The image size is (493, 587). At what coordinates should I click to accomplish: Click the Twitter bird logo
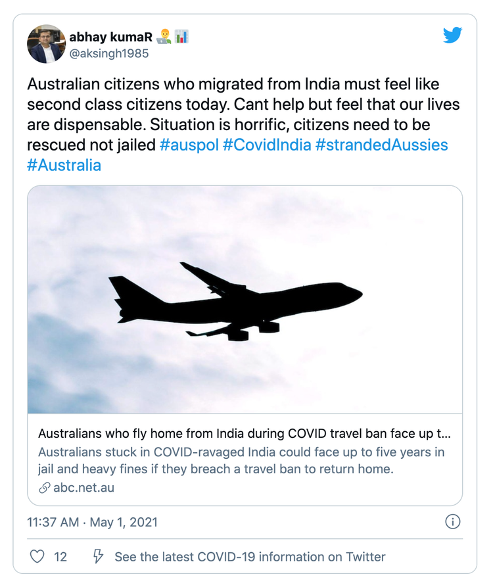click(x=453, y=35)
